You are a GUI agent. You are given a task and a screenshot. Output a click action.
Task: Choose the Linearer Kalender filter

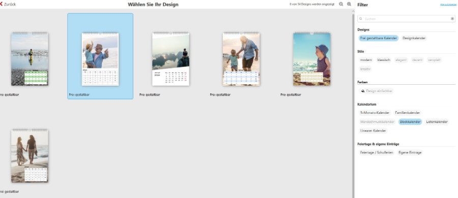[373, 131]
